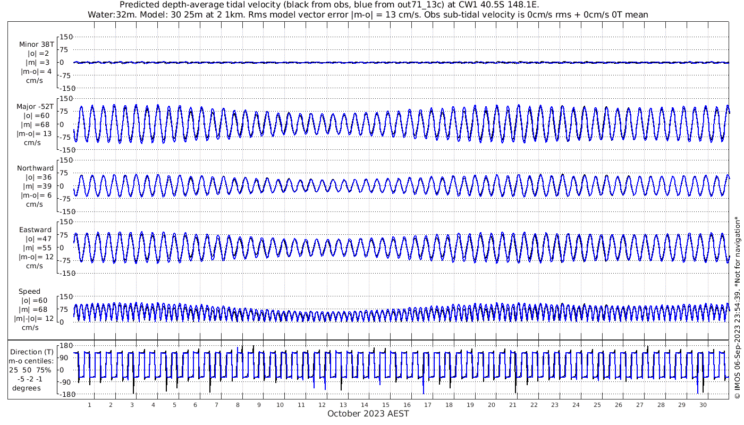Click '|m-o|= 12' in the Eastward panel
This screenshot has height=425, width=744.
click(36, 257)
